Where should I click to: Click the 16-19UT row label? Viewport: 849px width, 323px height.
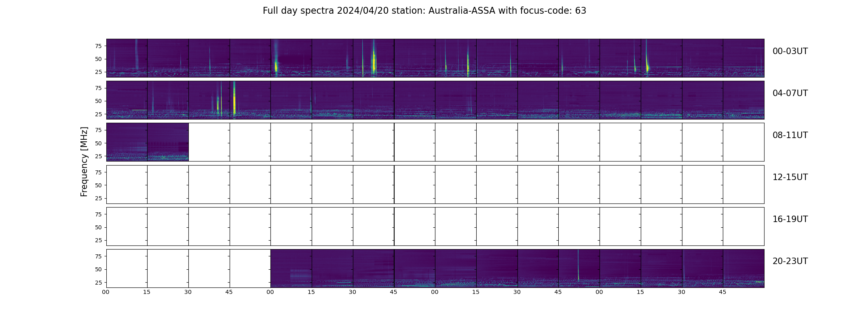[x=790, y=219]
